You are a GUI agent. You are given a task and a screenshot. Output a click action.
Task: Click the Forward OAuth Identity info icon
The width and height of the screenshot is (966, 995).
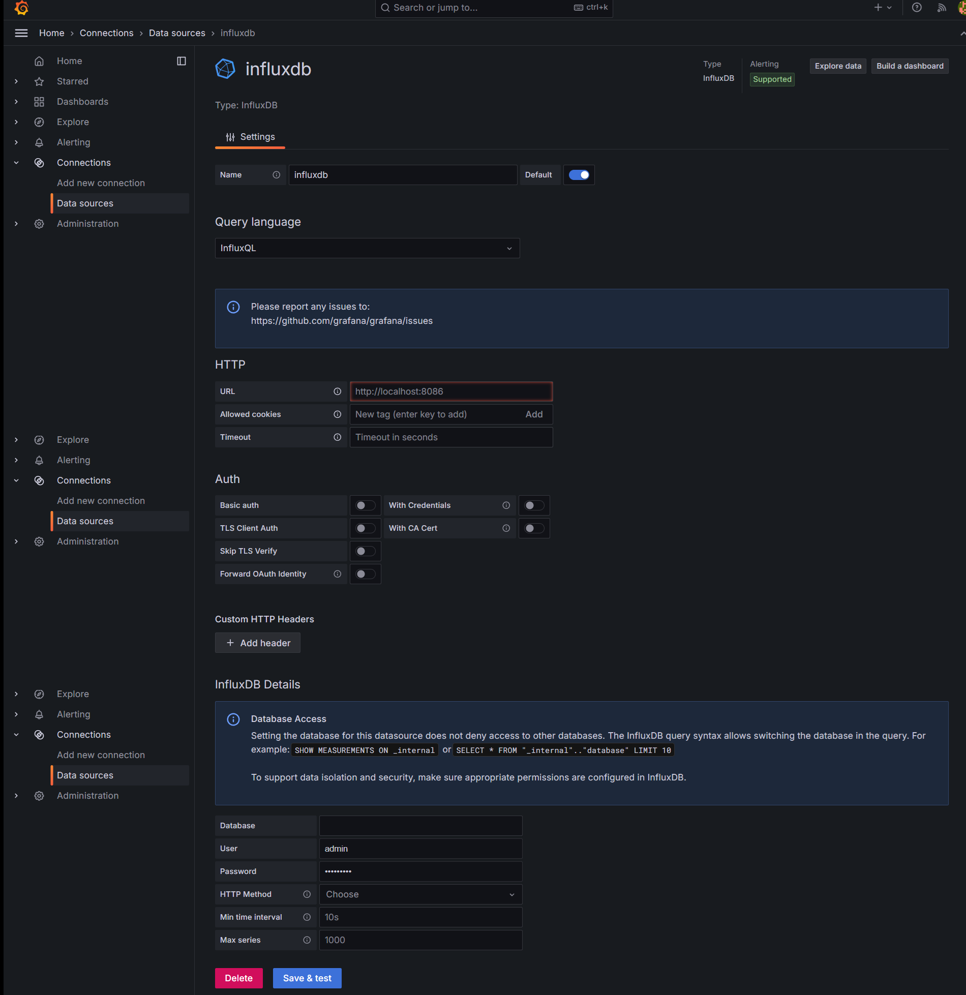tap(338, 574)
